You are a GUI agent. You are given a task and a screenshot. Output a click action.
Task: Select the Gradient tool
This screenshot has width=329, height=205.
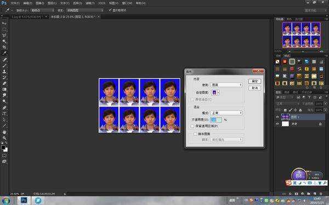tap(4, 89)
